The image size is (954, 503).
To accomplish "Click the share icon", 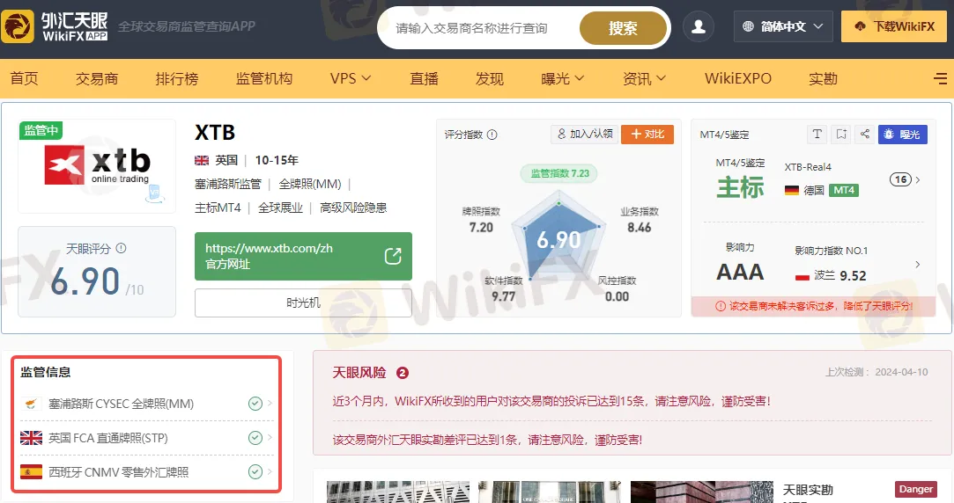I will point(864,135).
